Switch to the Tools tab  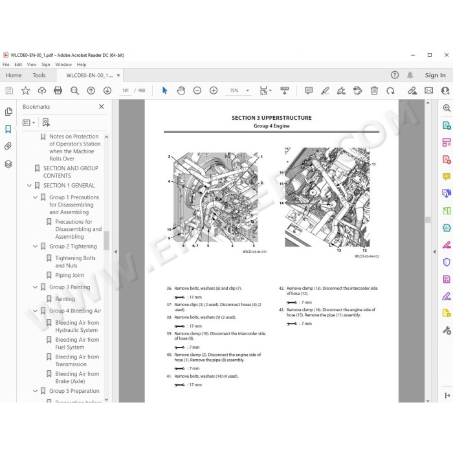point(39,75)
